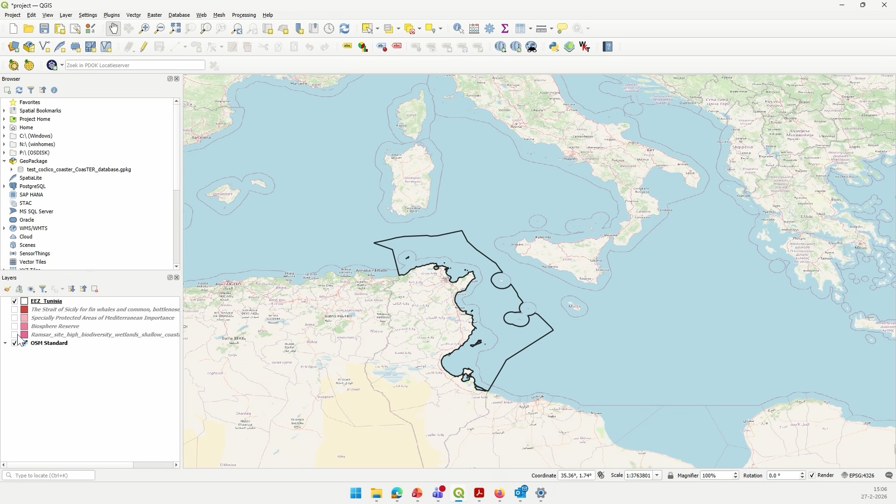Open the Plugins menu
Image resolution: width=896 pixels, height=504 pixels.
click(x=112, y=15)
